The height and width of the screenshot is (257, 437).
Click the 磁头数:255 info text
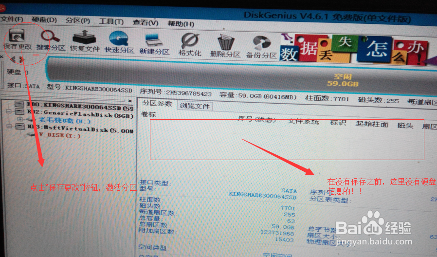378,100
